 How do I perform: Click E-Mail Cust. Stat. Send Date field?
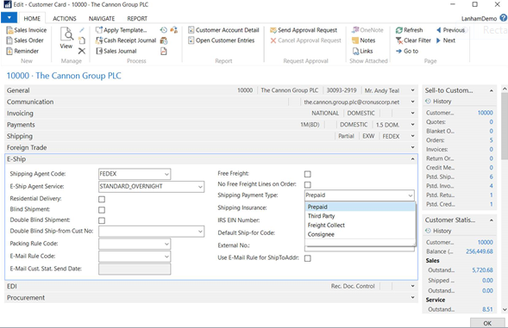(x=135, y=269)
